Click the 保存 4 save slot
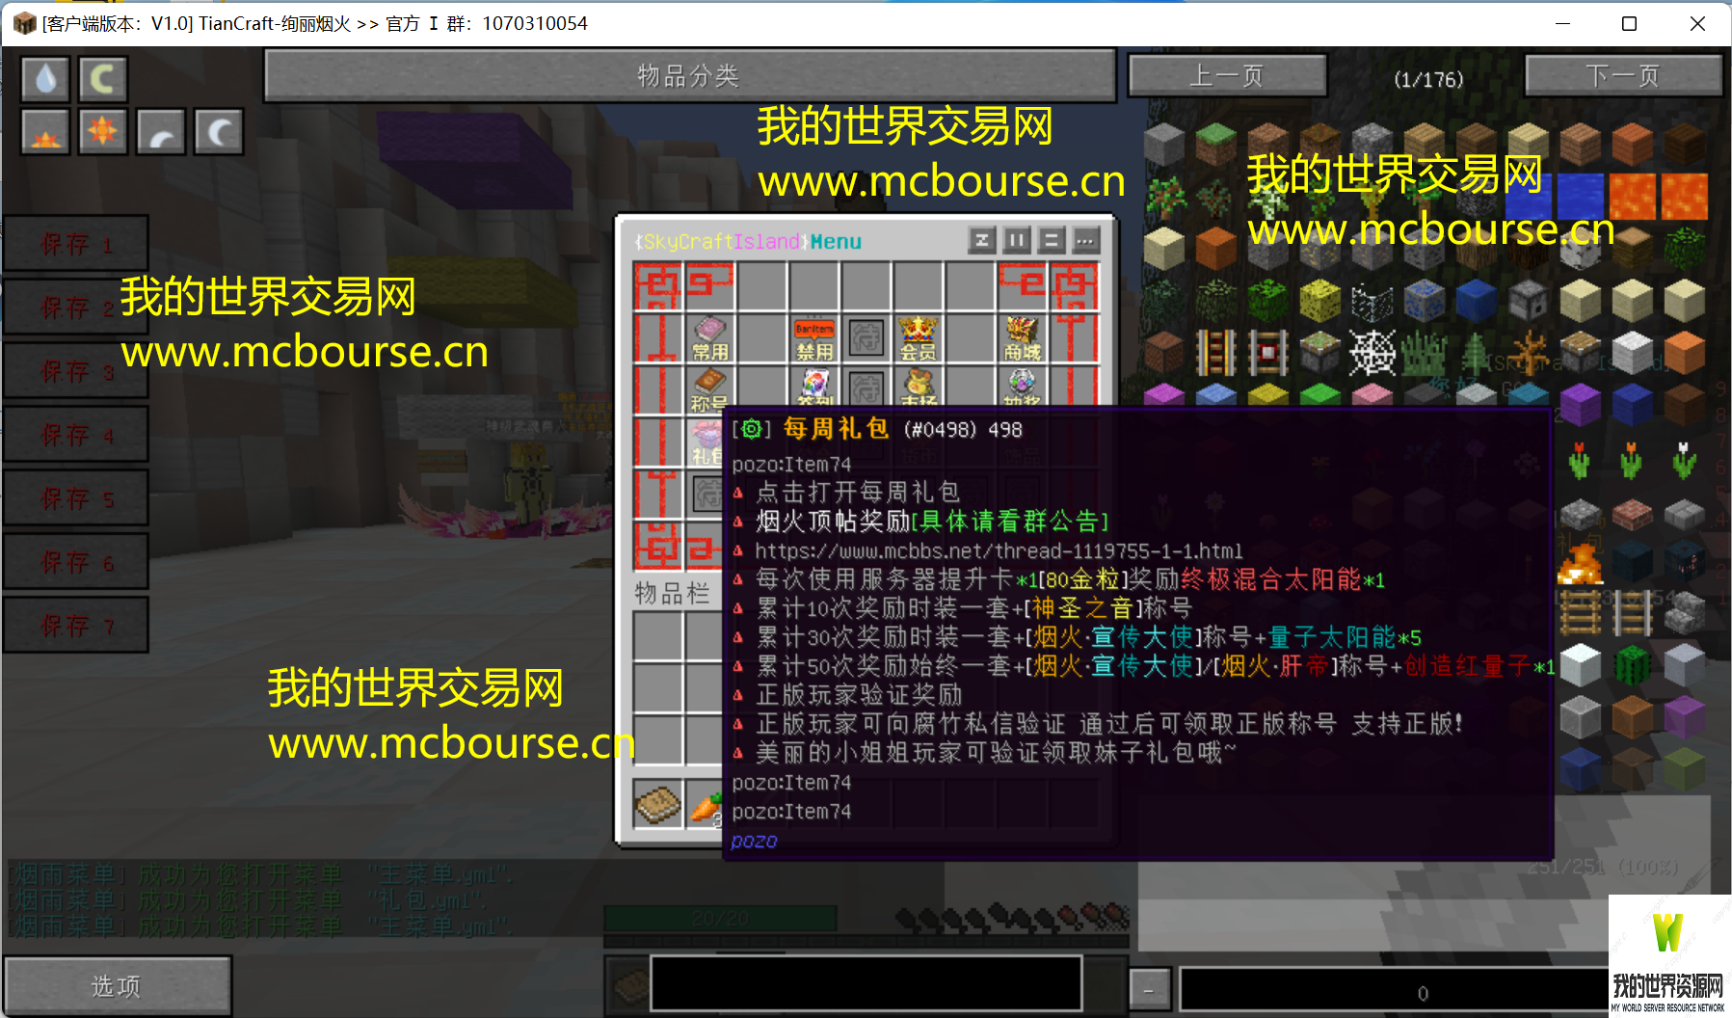The image size is (1732, 1018). tap(76, 435)
